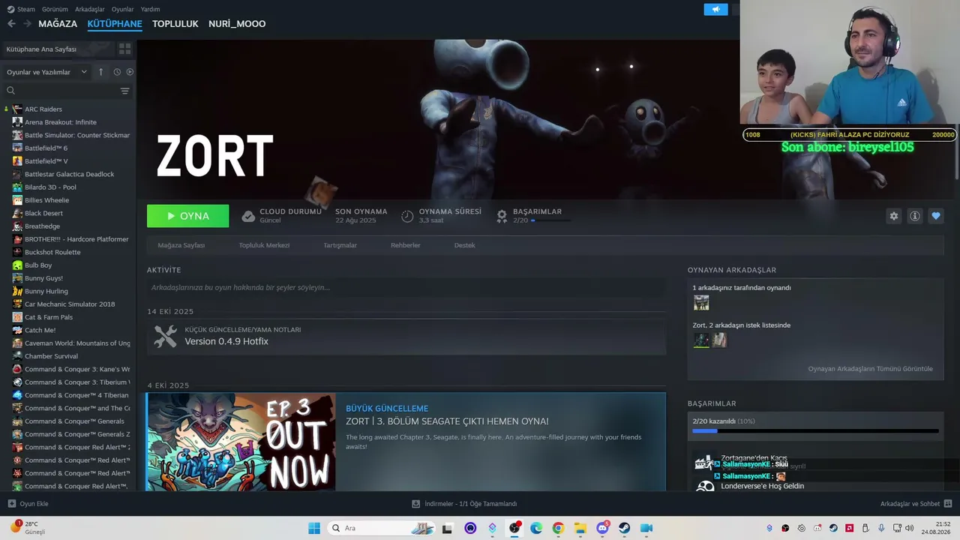Open the Destek link
The width and height of the screenshot is (960, 540).
click(x=464, y=245)
